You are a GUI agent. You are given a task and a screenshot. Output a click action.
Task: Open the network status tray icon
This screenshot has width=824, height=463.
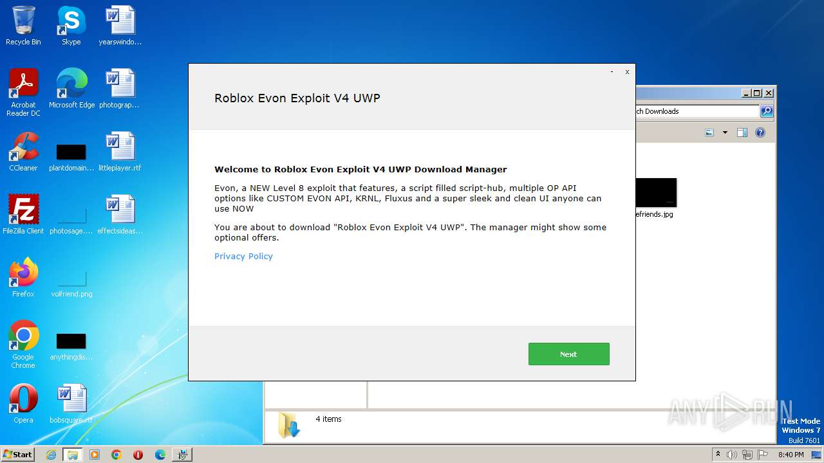click(x=748, y=455)
